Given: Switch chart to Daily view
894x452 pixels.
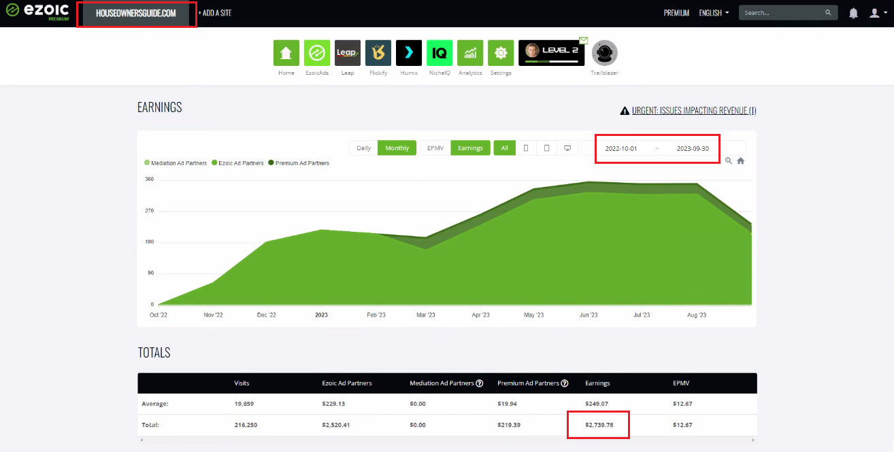Looking at the screenshot, I should pos(364,148).
